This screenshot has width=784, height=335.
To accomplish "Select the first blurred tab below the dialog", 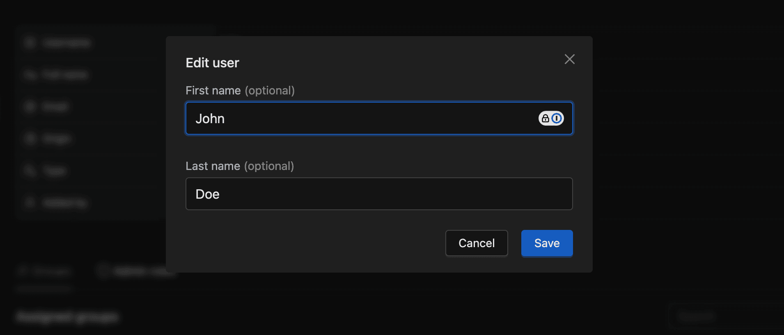I will click(44, 271).
